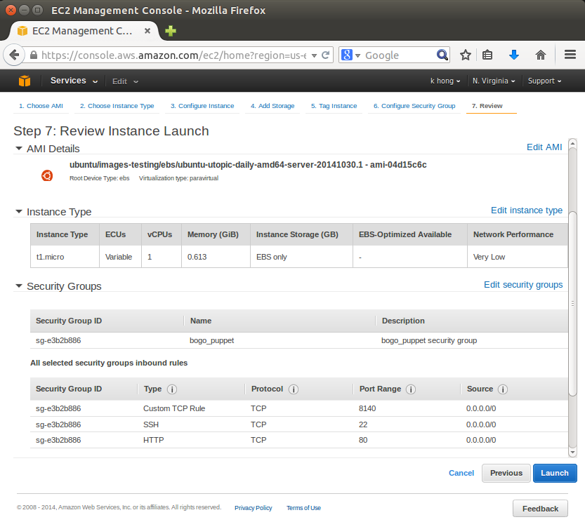Click the Edit instance type link
Viewport: 585px width, 522px height.
[527, 210]
